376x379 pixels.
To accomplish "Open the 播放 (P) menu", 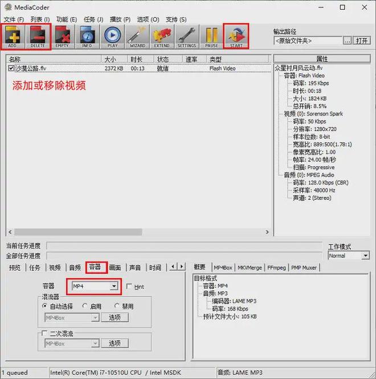I will (x=120, y=19).
